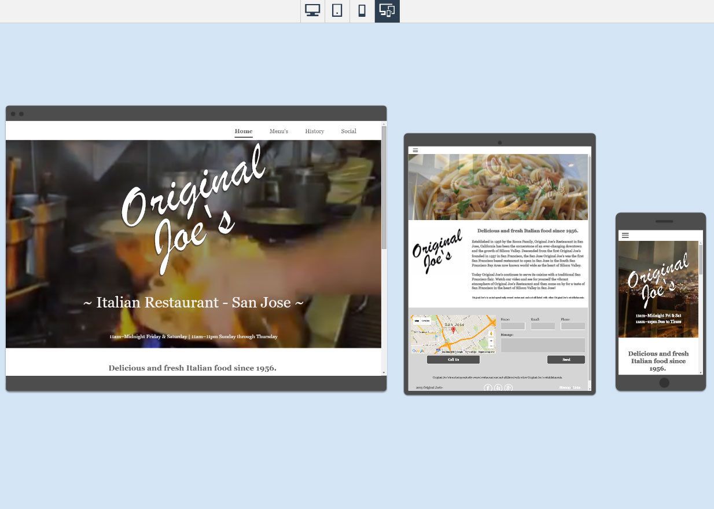The height and width of the screenshot is (509, 714).
Task: Open the tablet hamburger menu
Action: tap(415, 151)
